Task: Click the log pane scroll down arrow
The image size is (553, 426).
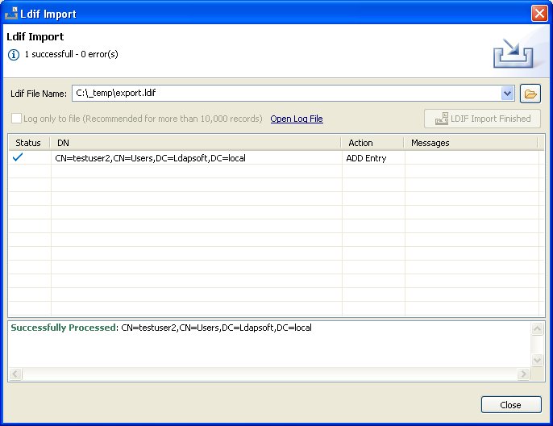Action: [x=537, y=360]
